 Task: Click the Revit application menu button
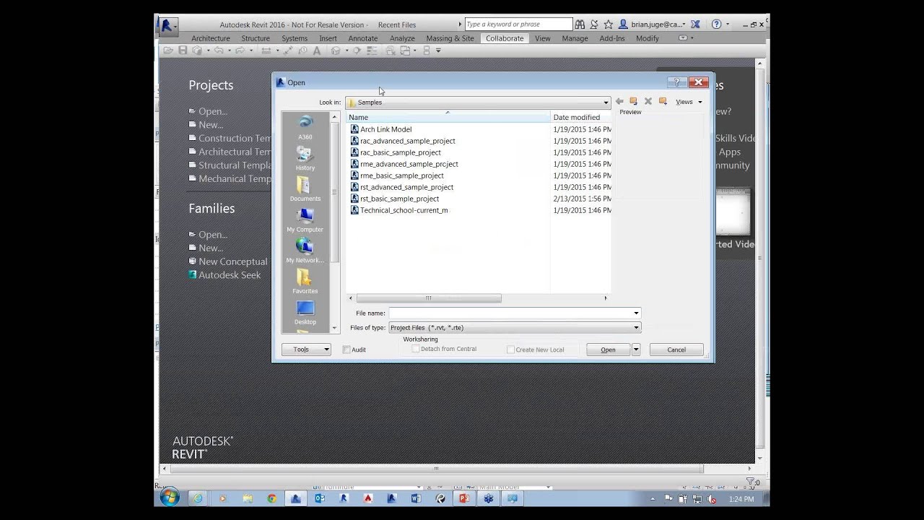tap(167, 26)
